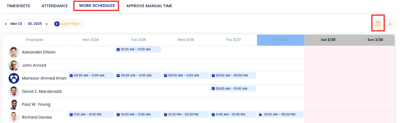Select Mansoor Ahmed Khan's name
Screen dimensions: 400x123
tap(44, 78)
